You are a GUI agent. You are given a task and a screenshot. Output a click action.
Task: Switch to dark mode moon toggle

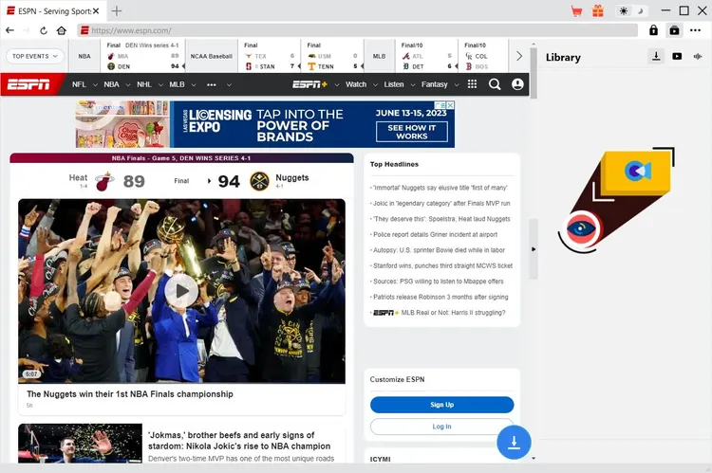[x=640, y=11]
